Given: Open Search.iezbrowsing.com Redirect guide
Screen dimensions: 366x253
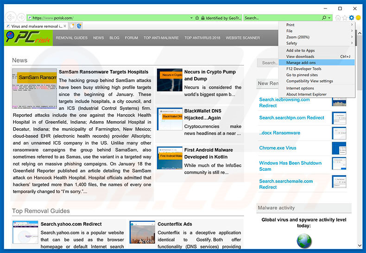Looking at the screenshot, I should [284, 103].
